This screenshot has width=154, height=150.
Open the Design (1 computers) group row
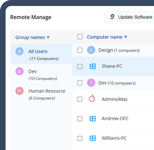[x=113, y=50]
